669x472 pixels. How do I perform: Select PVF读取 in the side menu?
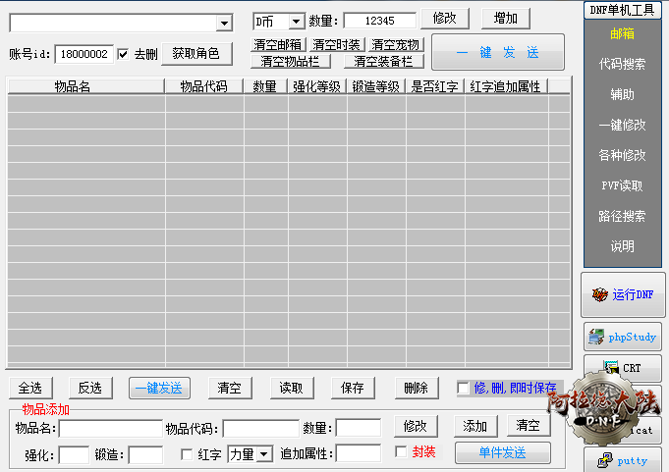click(622, 185)
